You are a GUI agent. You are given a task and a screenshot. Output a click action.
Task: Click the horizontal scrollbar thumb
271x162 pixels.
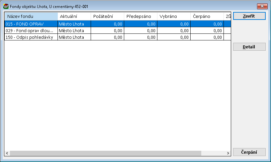tap(106, 153)
